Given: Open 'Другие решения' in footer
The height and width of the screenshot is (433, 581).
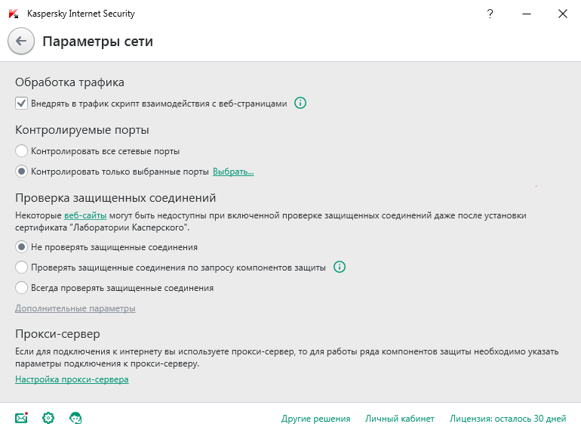Looking at the screenshot, I should (x=315, y=418).
